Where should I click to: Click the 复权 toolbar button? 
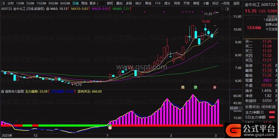pos(110,3)
